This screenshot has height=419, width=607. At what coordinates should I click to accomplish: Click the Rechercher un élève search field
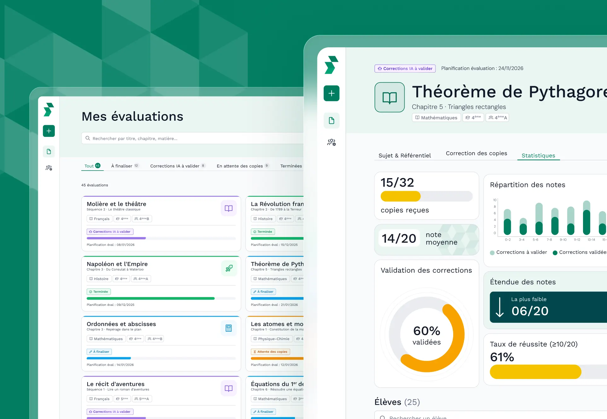pyautogui.click(x=491, y=415)
